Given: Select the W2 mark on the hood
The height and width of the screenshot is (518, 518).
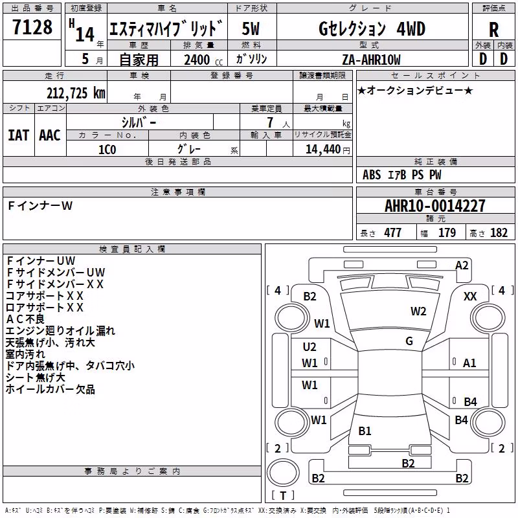Looking at the screenshot, I should (x=418, y=311).
